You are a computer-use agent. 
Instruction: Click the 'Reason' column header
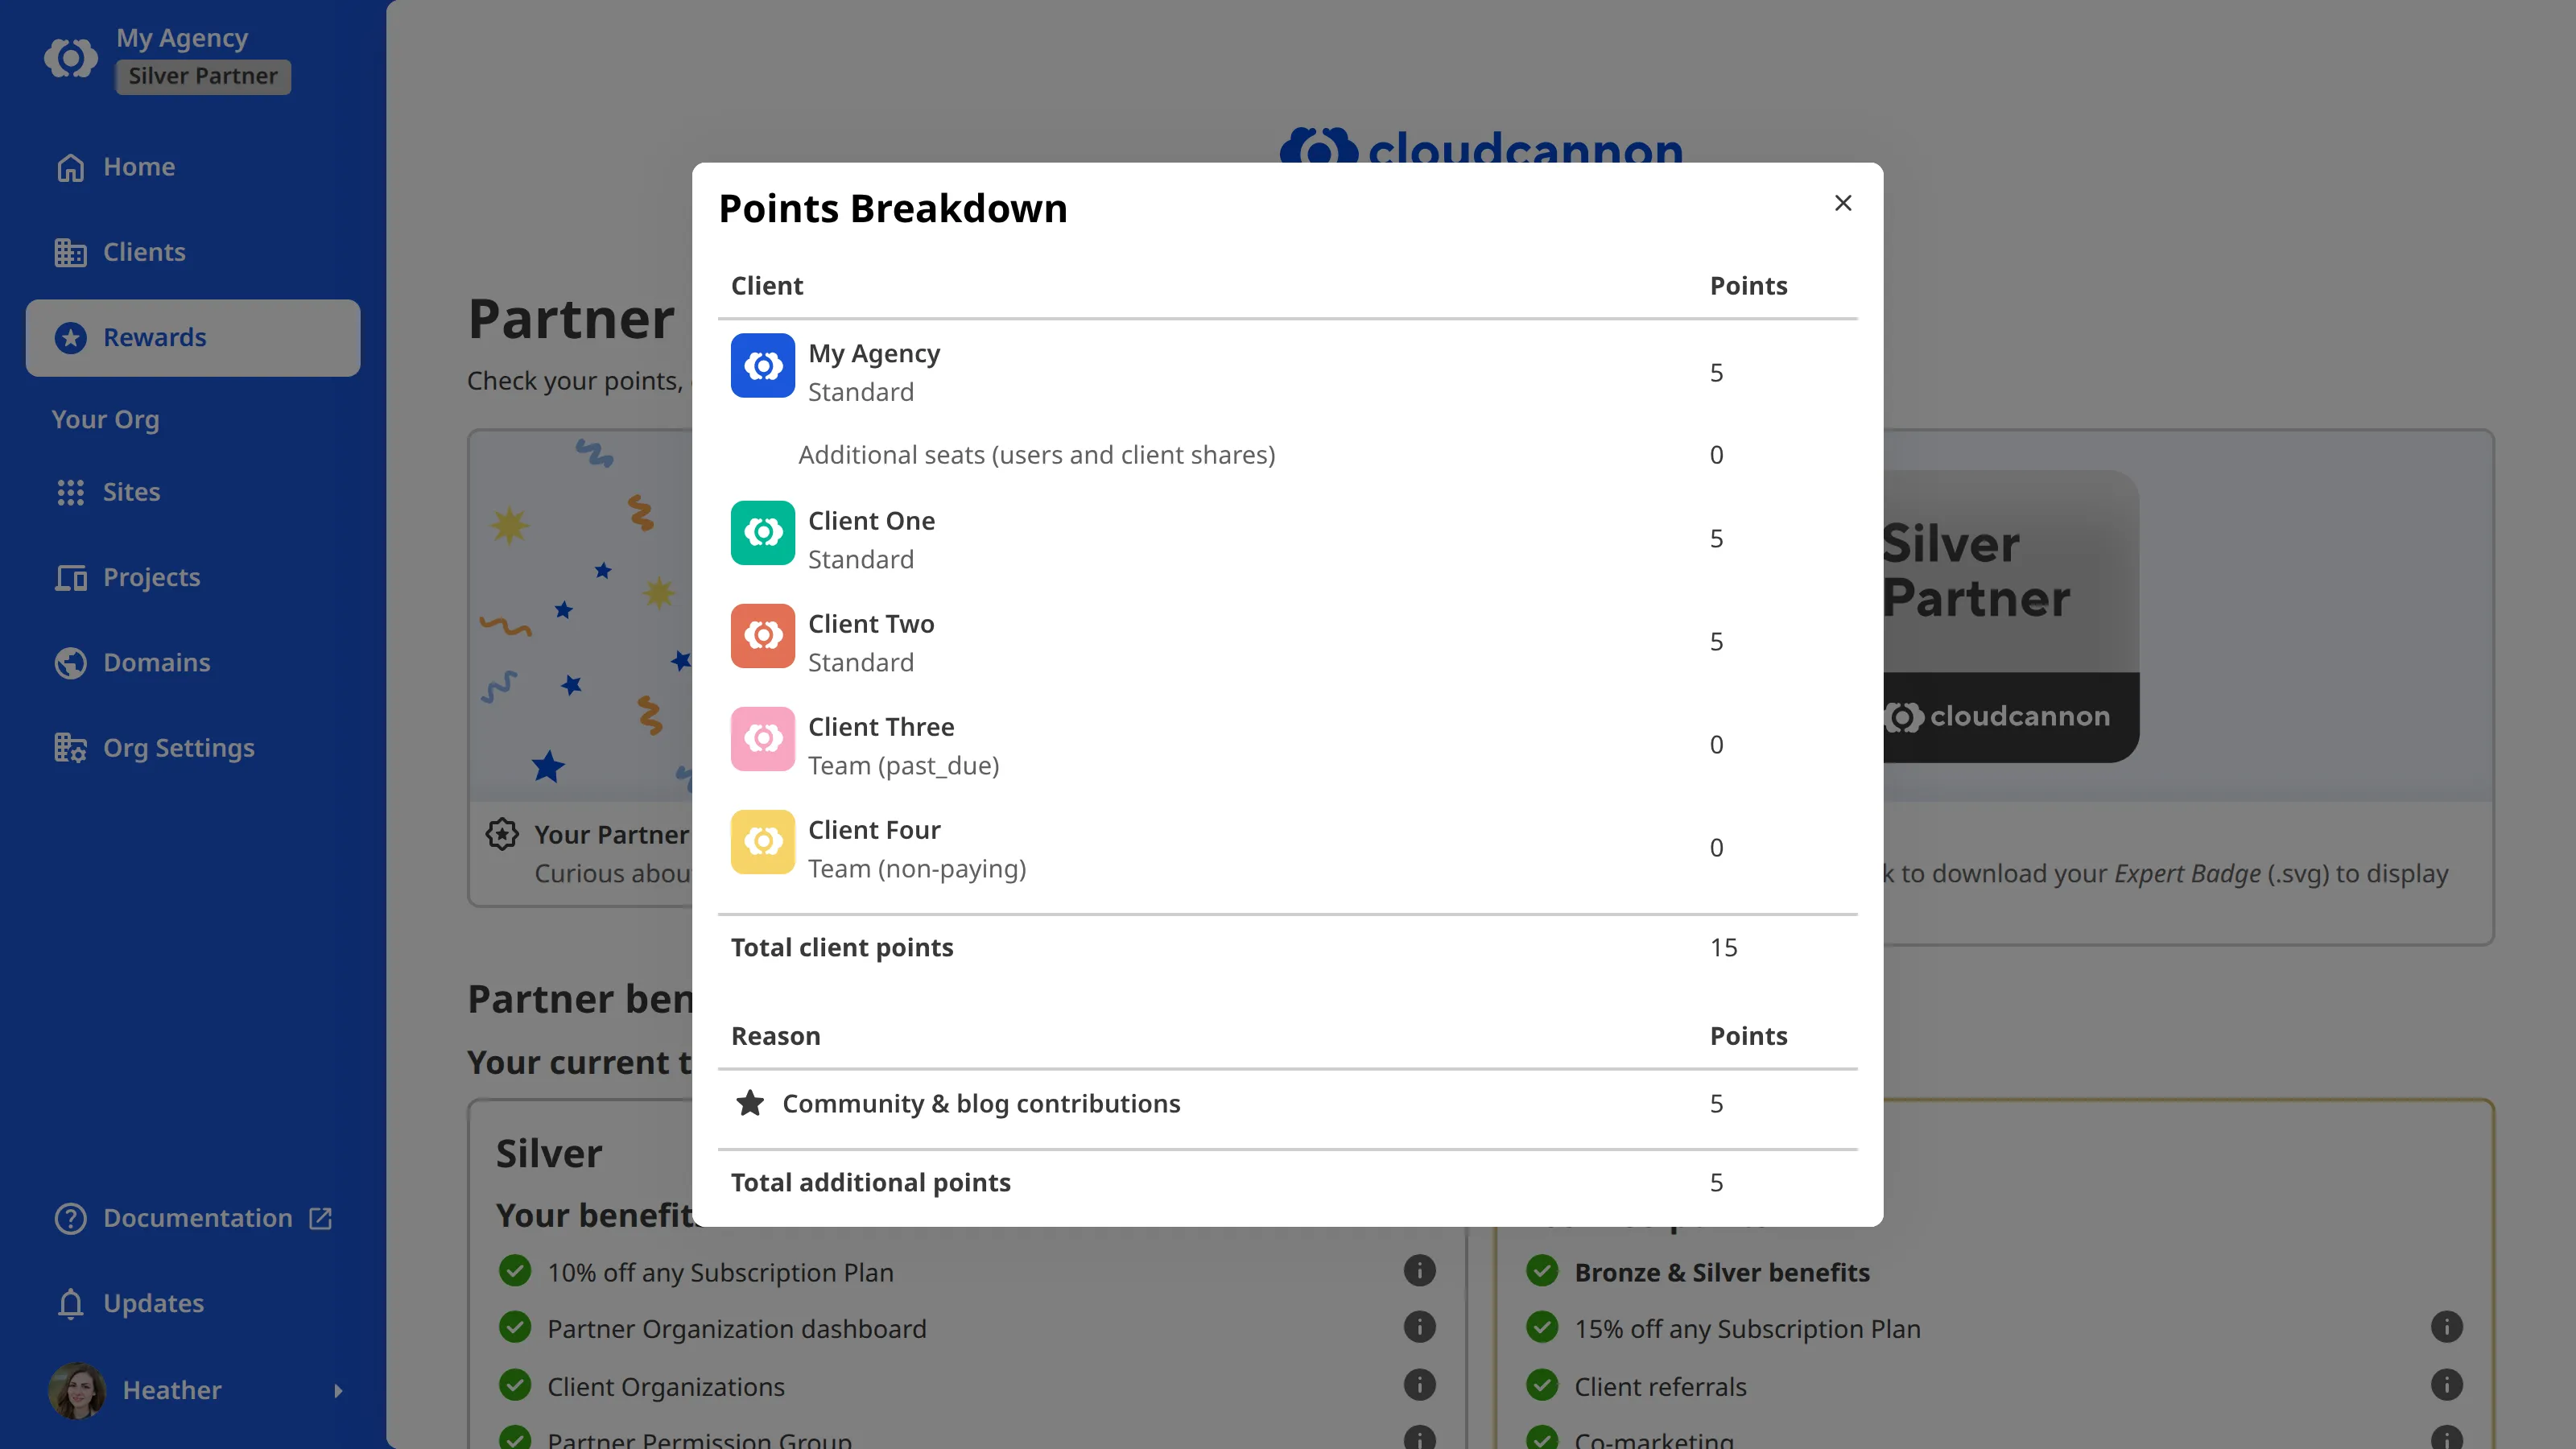click(x=775, y=1036)
